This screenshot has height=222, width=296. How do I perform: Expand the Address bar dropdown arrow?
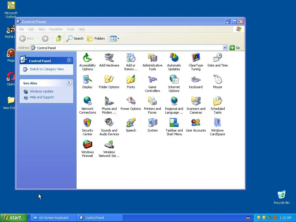pos(225,48)
